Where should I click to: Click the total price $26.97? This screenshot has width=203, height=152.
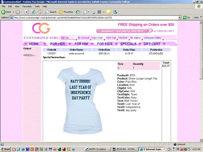[x=166, y=66]
